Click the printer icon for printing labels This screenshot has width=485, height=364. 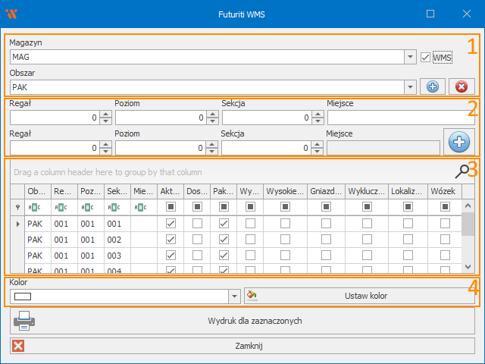[24, 321]
